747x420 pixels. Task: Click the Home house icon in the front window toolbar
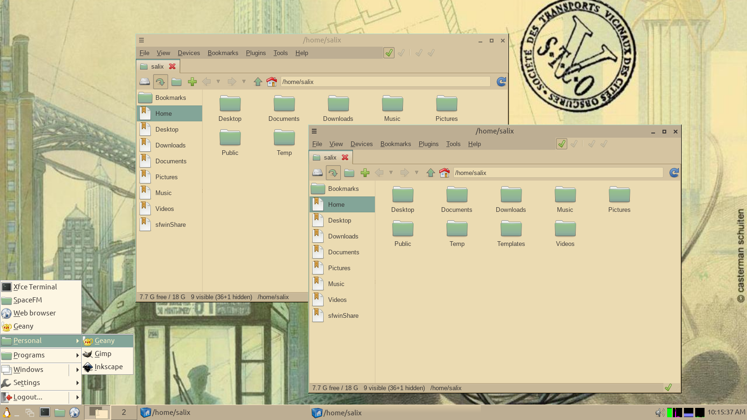coord(444,173)
